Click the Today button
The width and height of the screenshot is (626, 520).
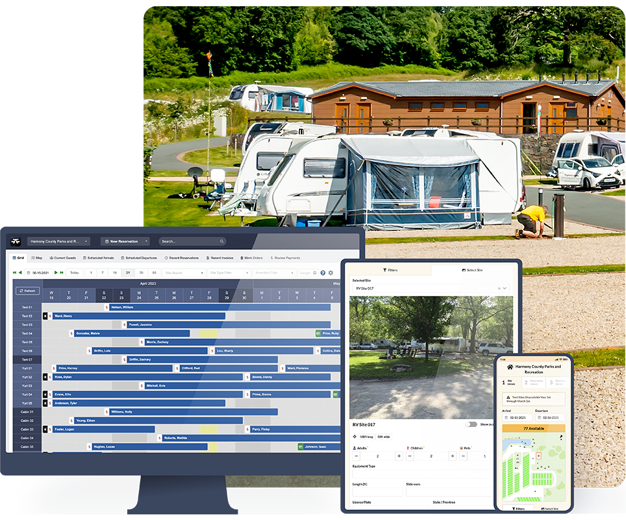pos(74,273)
